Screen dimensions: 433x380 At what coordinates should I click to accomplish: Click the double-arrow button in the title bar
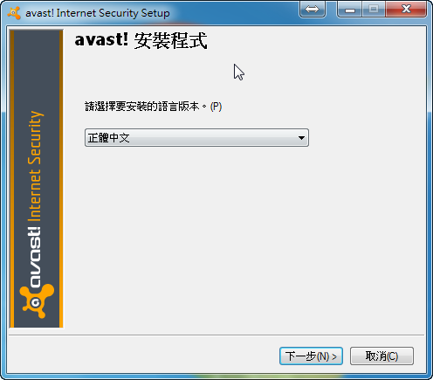point(313,10)
